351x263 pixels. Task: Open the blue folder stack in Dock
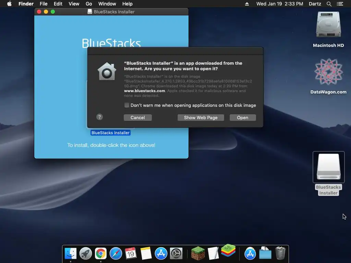[265, 253]
